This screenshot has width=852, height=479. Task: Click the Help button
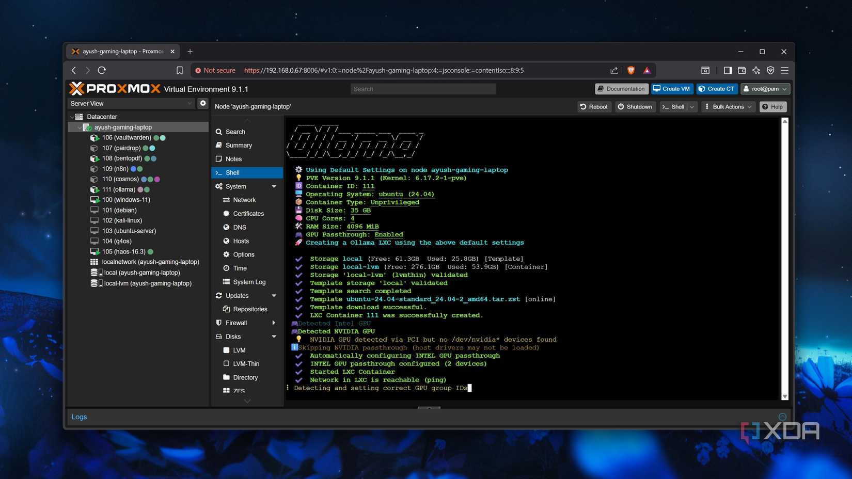tap(772, 107)
